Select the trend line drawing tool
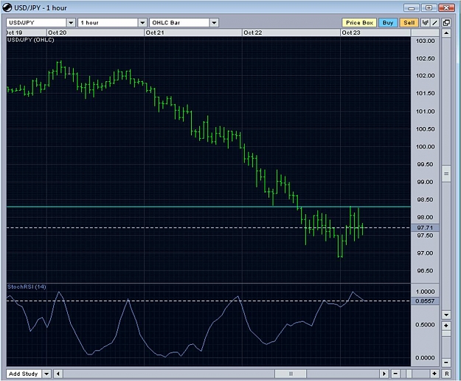Image resolution: width=461 pixels, height=381 pixels. (x=435, y=23)
